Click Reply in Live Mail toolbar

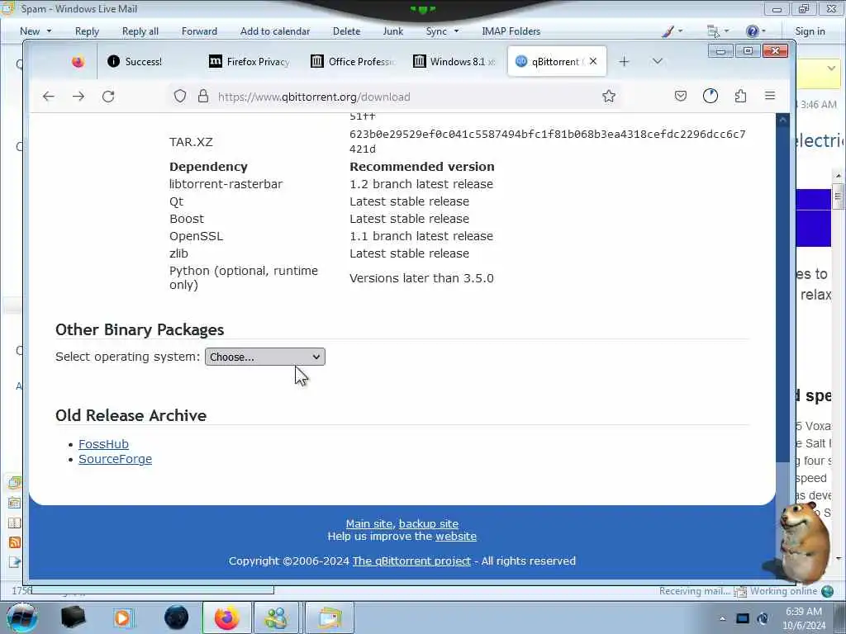coord(87,31)
